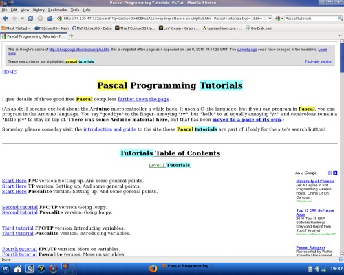Switch to first virtual desktop pager

(x=65, y=266)
